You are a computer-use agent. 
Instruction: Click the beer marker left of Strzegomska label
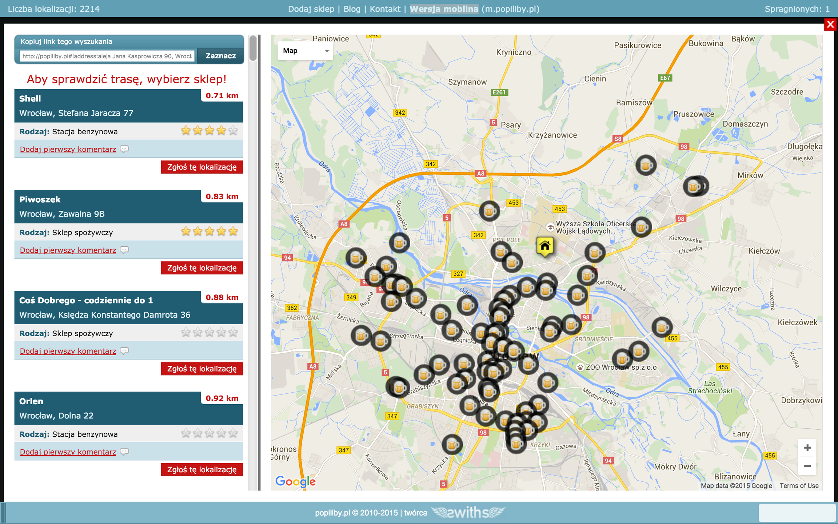pyautogui.click(x=380, y=341)
